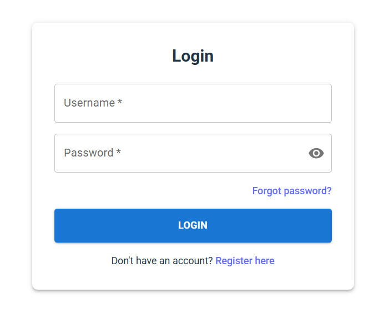The width and height of the screenshot is (384, 313).
Task: Click the asterisk in the Username label
Action: (120, 103)
